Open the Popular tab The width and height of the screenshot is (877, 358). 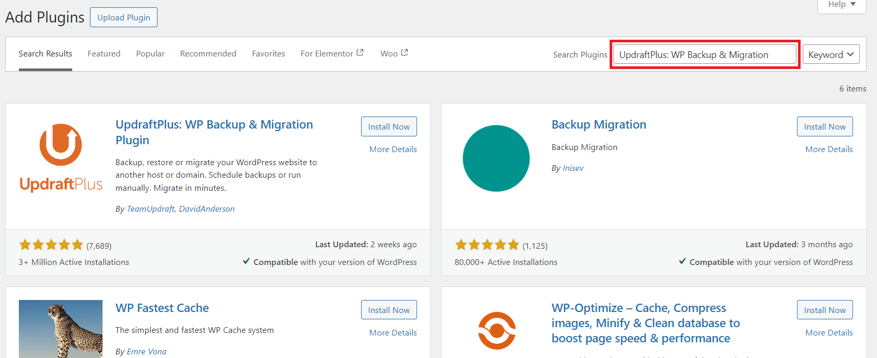pos(150,54)
